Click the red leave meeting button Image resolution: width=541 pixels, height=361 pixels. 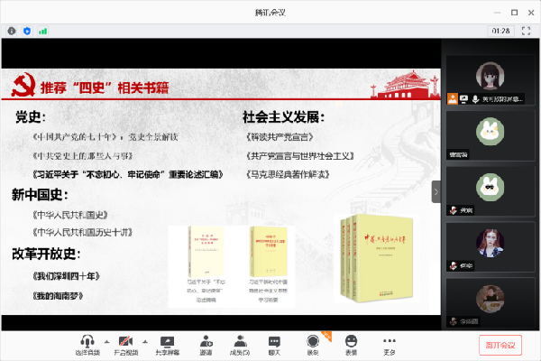500,344
